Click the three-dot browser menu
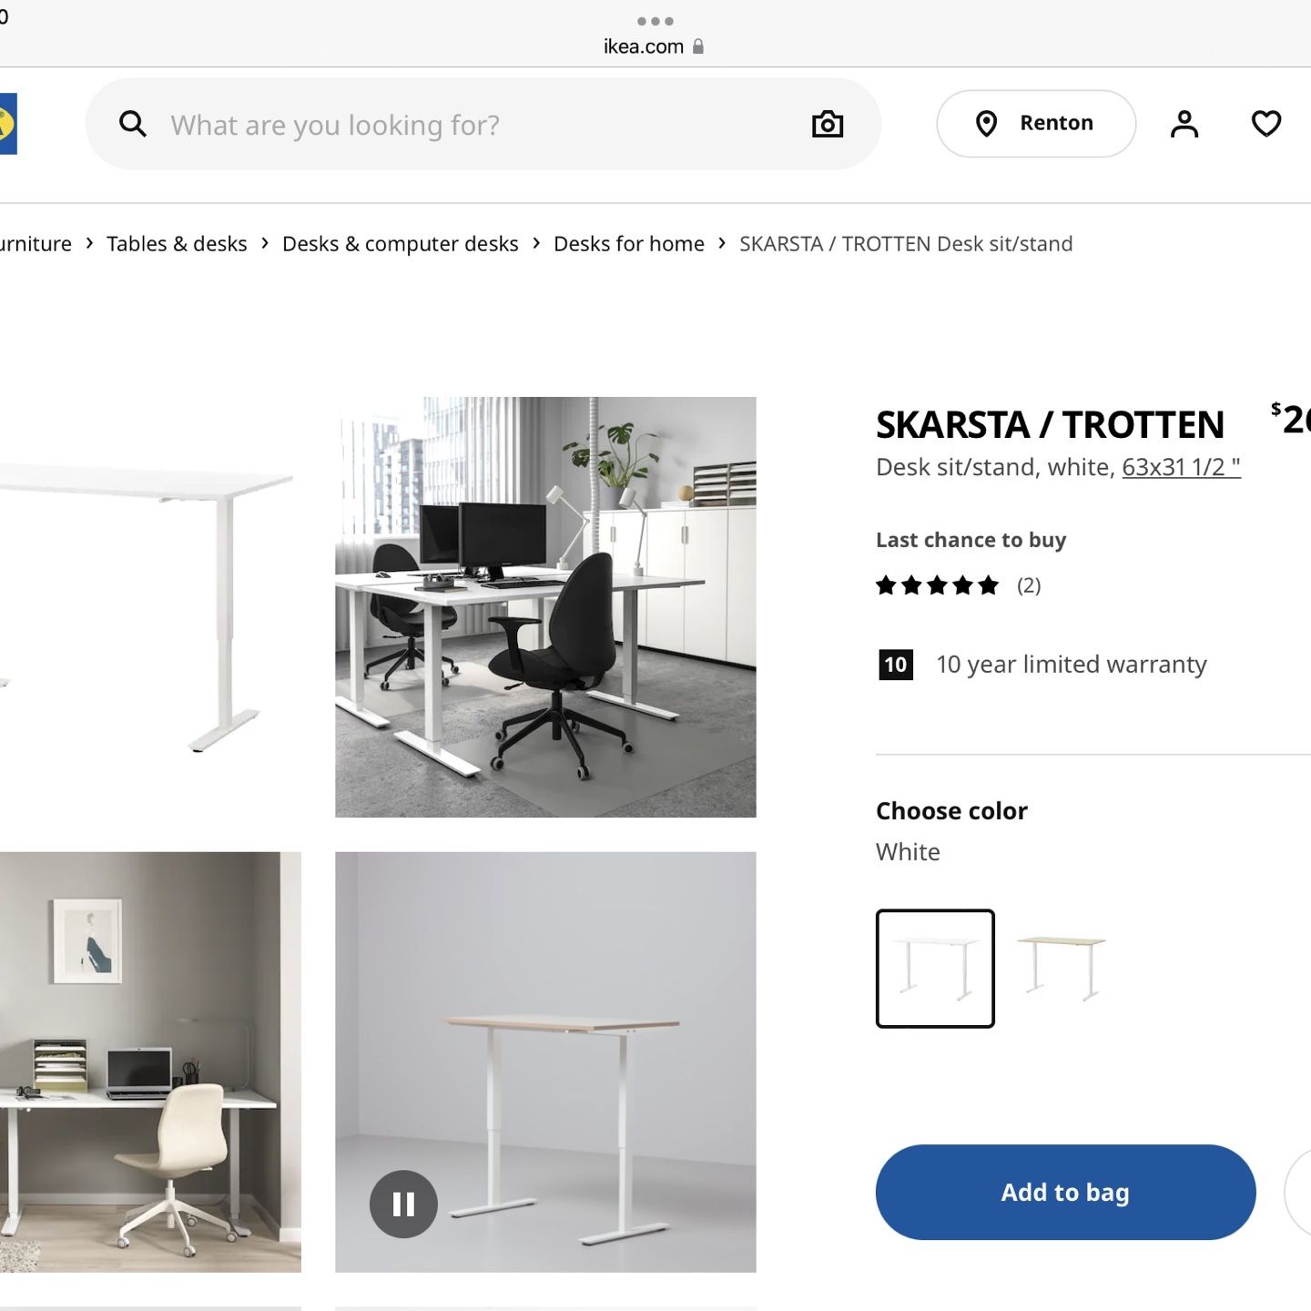Viewport: 1311px width, 1311px height. [655, 21]
